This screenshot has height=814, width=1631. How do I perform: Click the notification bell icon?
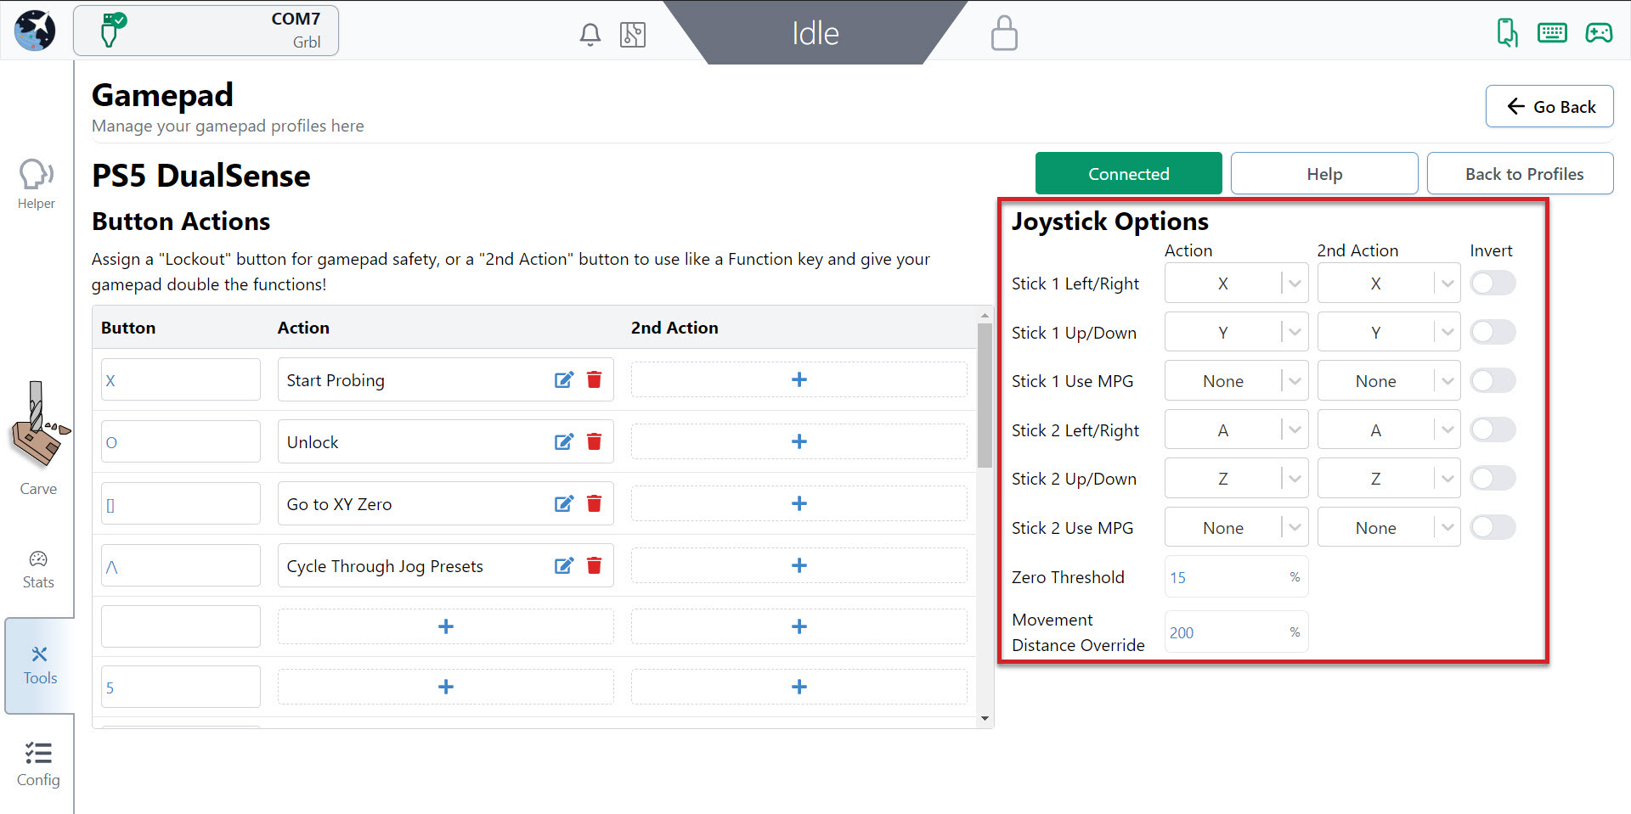tap(590, 35)
